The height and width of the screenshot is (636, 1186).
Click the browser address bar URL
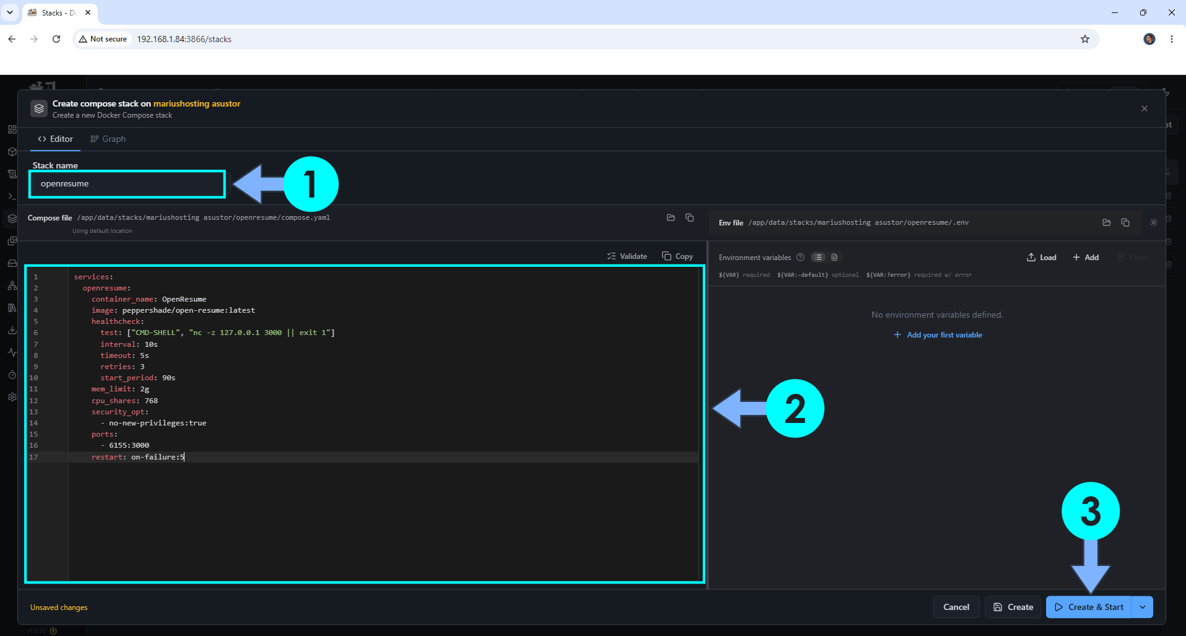point(184,39)
